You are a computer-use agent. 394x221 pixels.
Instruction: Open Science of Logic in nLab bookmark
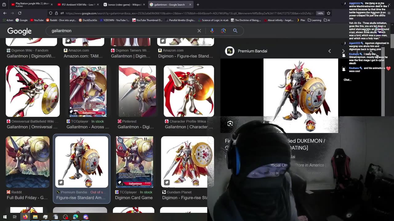[x=213, y=20]
